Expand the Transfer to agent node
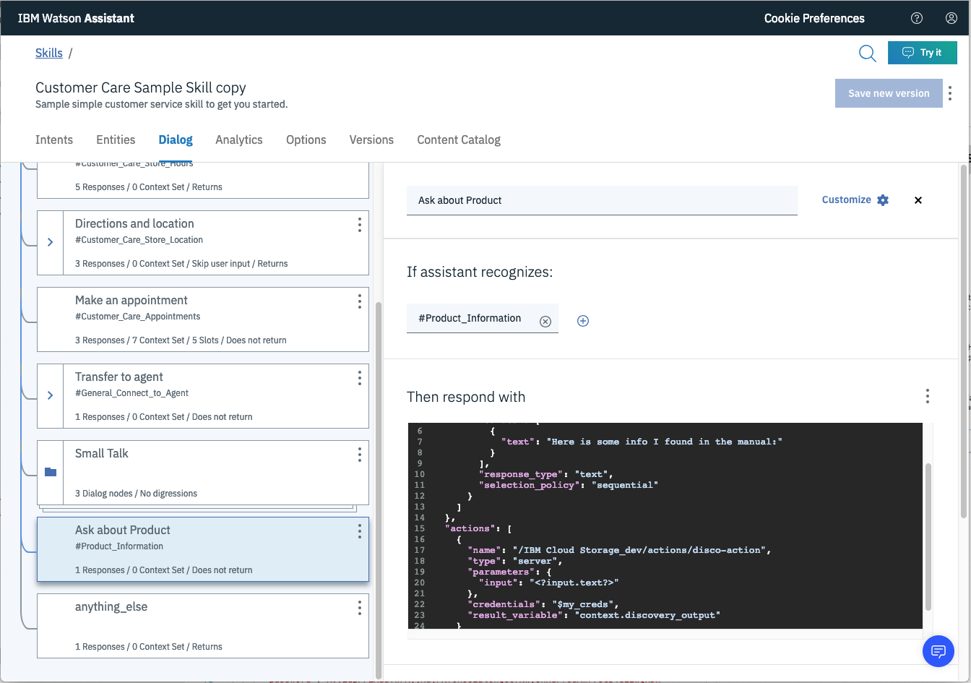 [50, 395]
